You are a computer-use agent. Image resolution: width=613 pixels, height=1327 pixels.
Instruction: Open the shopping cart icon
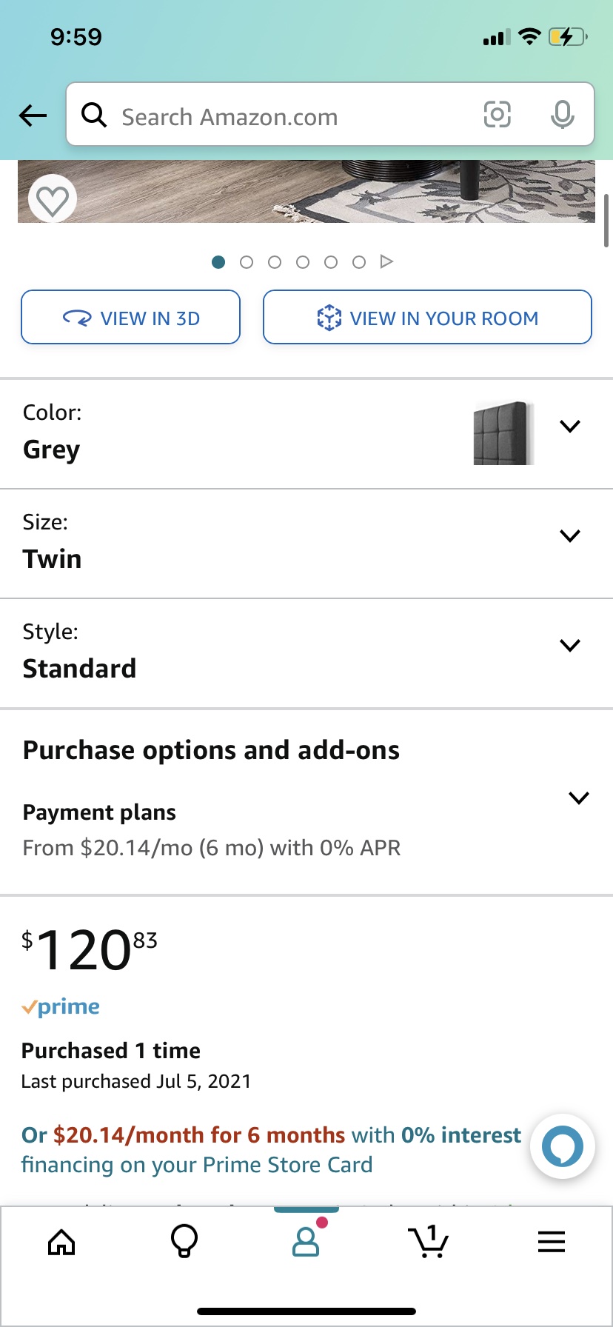click(x=429, y=1242)
